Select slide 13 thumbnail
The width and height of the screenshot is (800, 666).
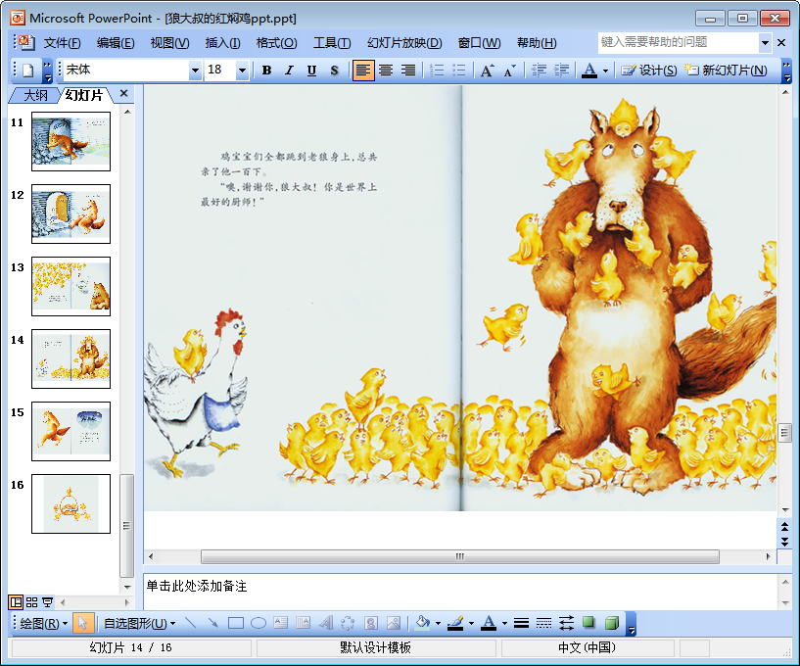[71, 286]
